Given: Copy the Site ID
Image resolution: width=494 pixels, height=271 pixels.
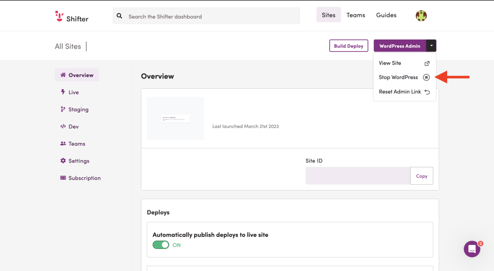Looking at the screenshot, I should point(422,176).
